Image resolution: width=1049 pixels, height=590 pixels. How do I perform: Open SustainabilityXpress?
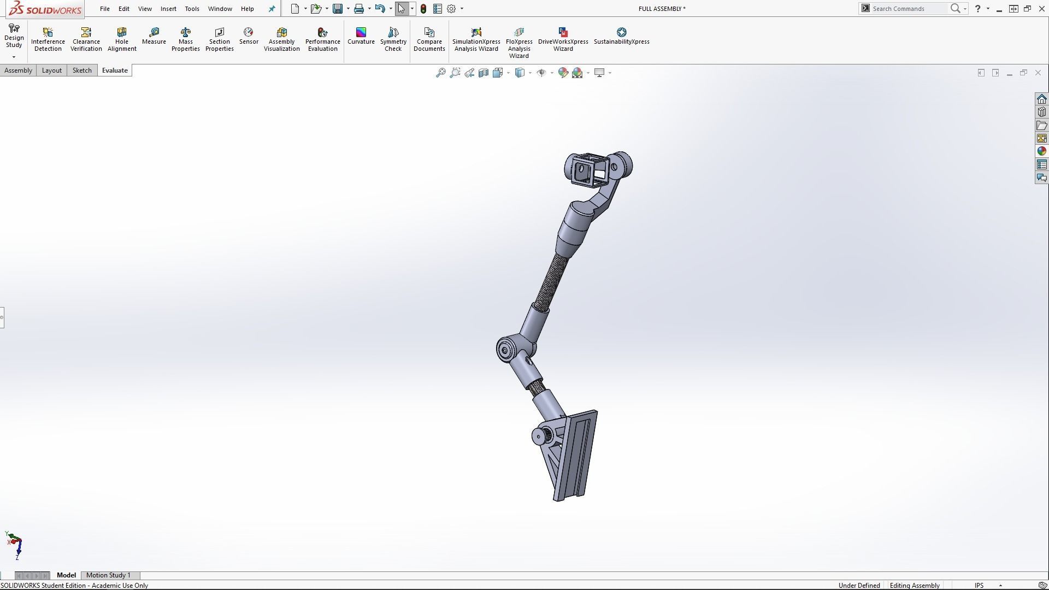pos(622,36)
